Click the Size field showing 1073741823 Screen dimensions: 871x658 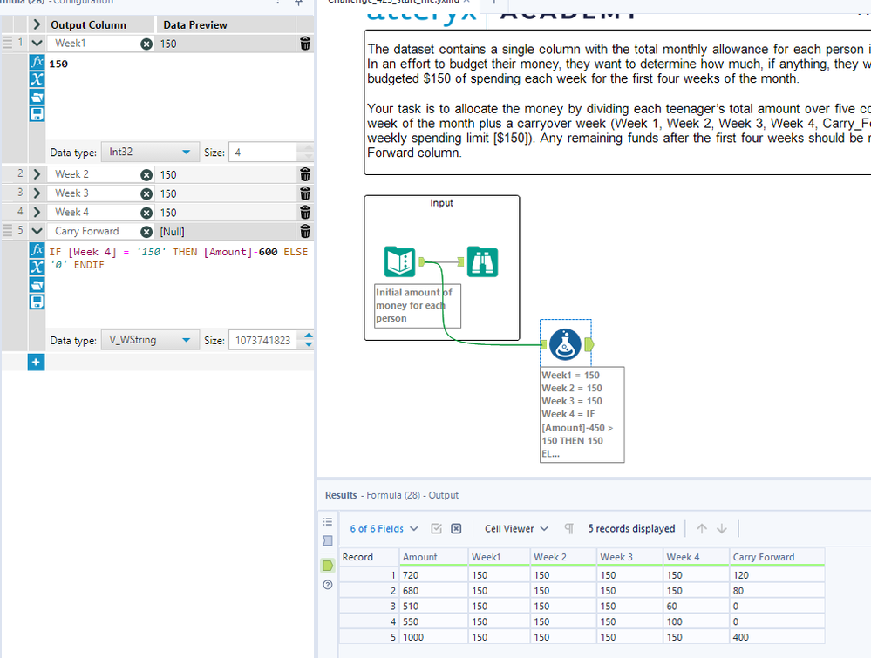(264, 340)
